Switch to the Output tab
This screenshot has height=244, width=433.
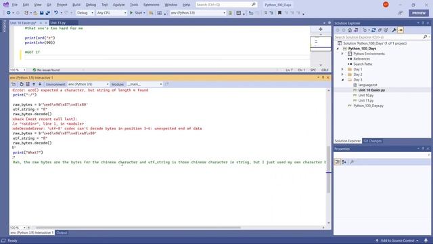tap(62, 232)
